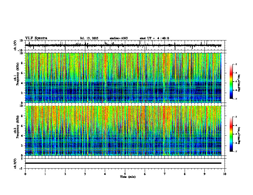Screen dimensions: 253x195
Task: Click the "VLF Spectra" plot title
Action: pyautogui.click(x=36, y=38)
